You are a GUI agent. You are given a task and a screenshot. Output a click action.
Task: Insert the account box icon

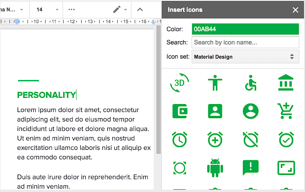click(x=215, y=111)
